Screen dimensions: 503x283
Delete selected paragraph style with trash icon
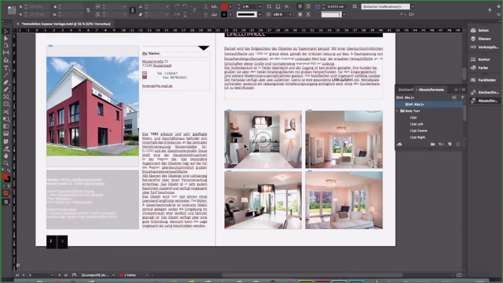(458, 144)
